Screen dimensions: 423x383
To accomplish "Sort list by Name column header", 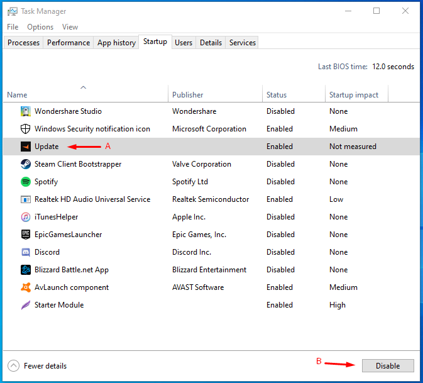I will pyautogui.click(x=17, y=95).
